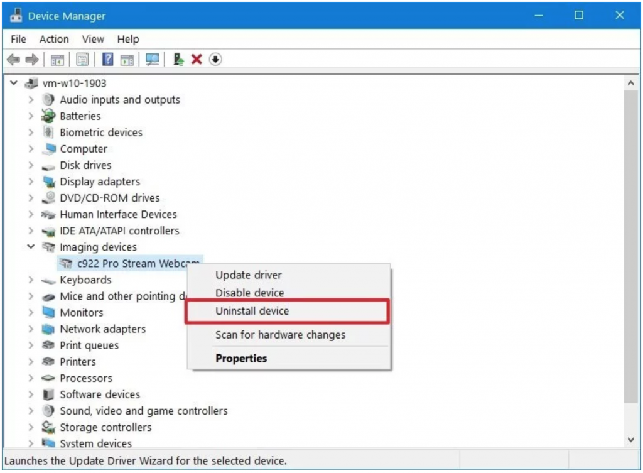Toggle the console tree pane toolbar icon
643x473 pixels.
point(57,60)
